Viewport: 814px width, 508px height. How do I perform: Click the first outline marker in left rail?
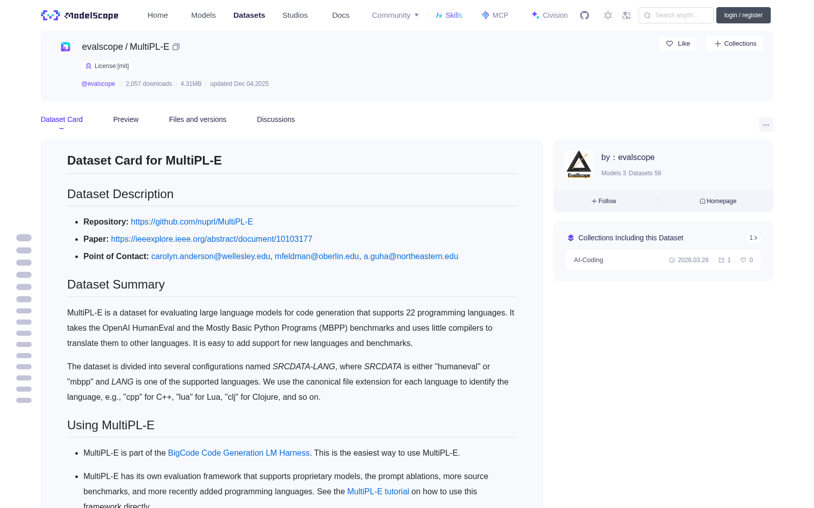pyautogui.click(x=24, y=238)
